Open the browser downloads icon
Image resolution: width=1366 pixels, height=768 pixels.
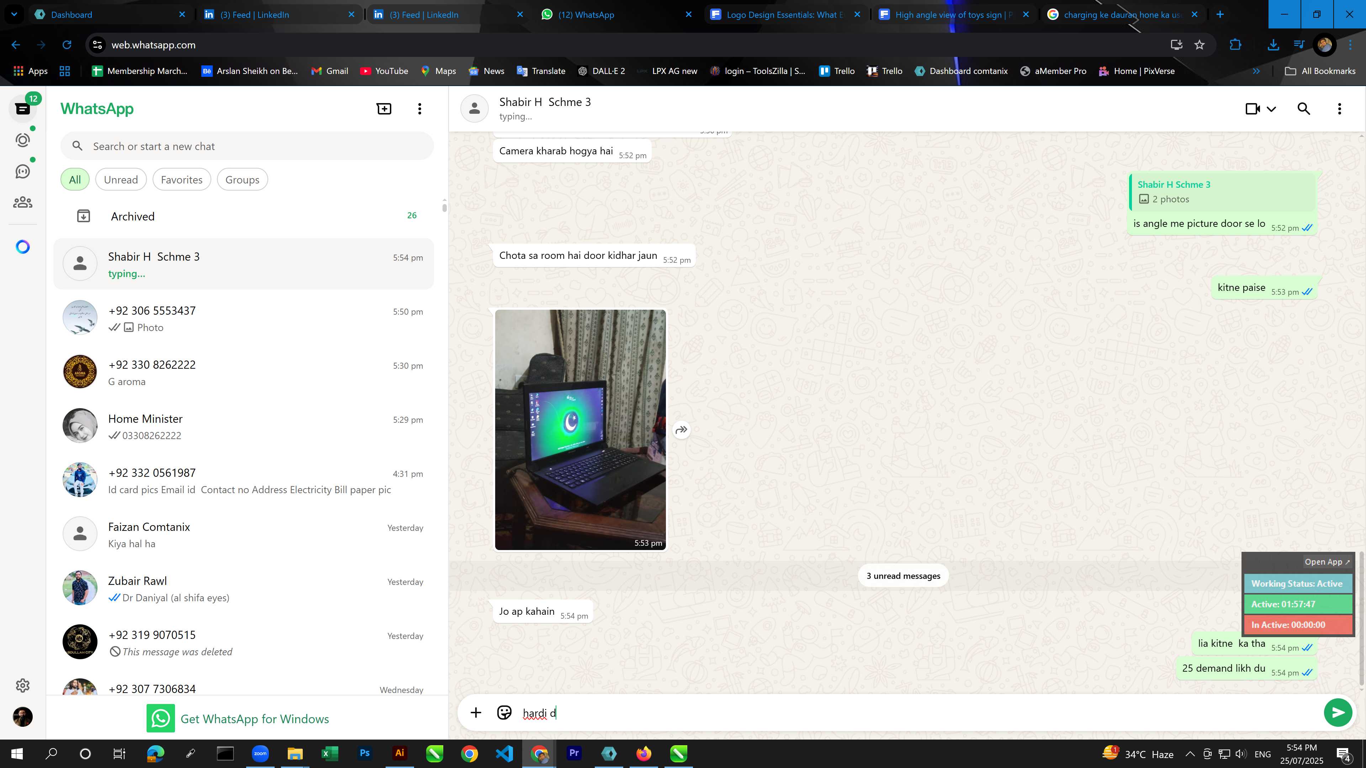(x=1273, y=45)
